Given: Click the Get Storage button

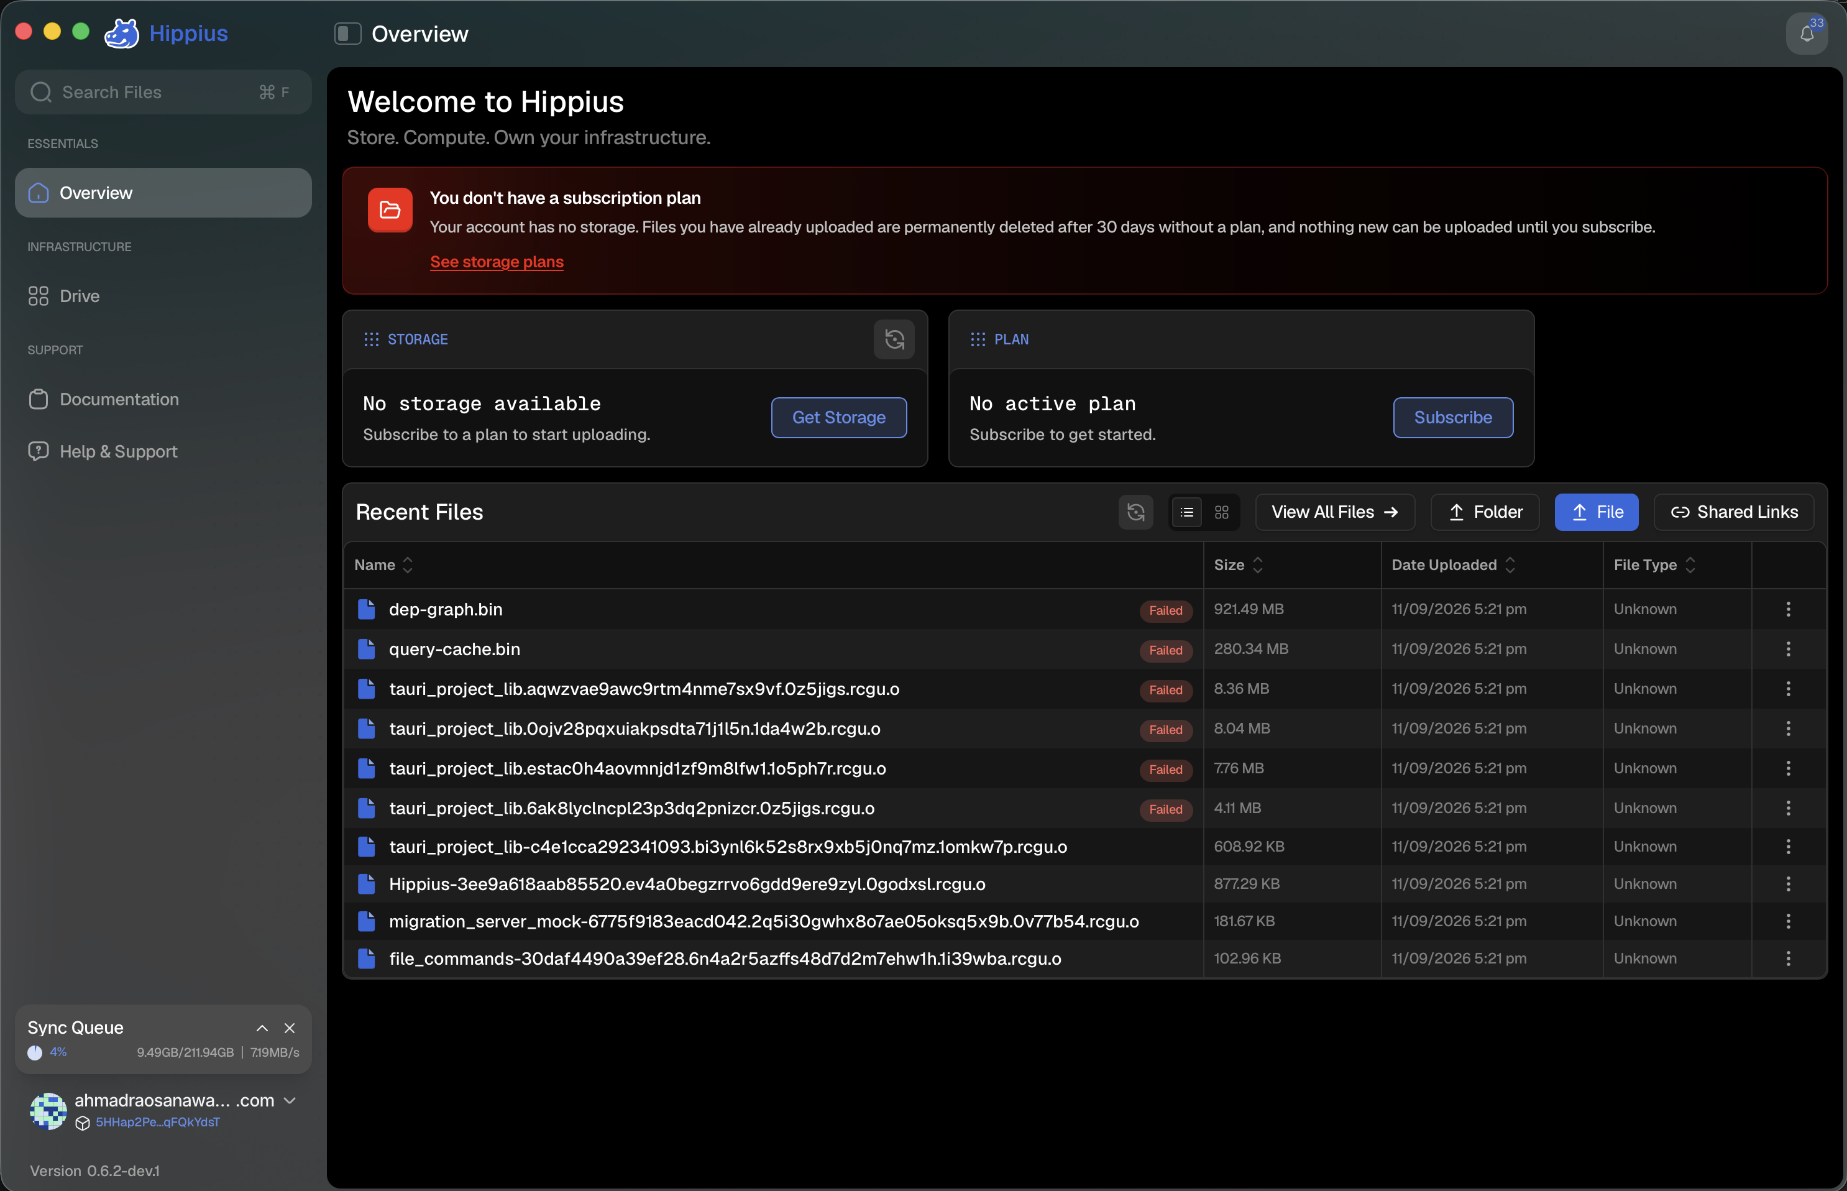Looking at the screenshot, I should [x=839, y=418].
